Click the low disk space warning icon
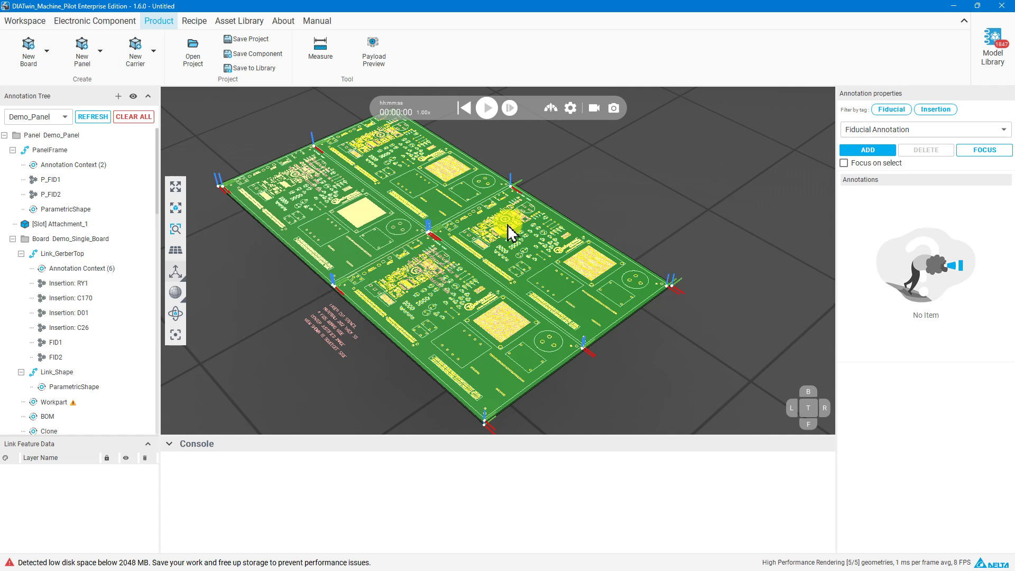1015x571 pixels. click(x=9, y=563)
